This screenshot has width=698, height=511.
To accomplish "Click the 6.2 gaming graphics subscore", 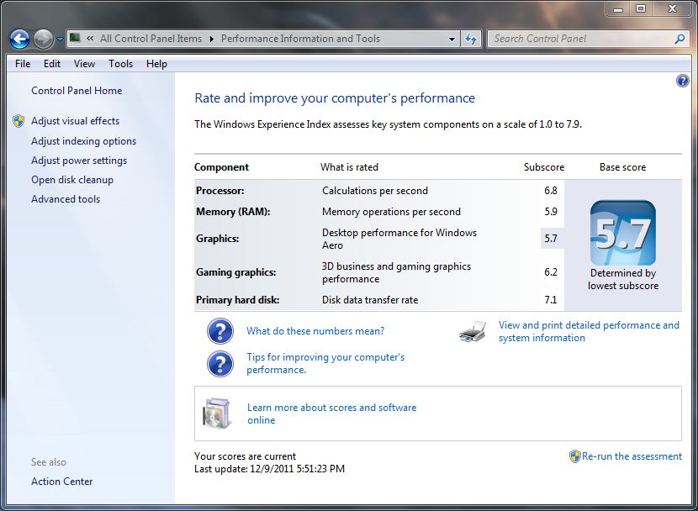I will click(551, 272).
